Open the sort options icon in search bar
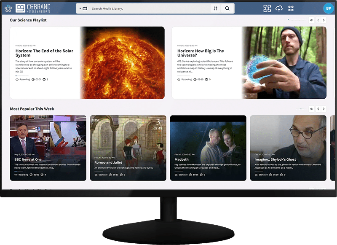The image size is (337, 245). point(215,8)
